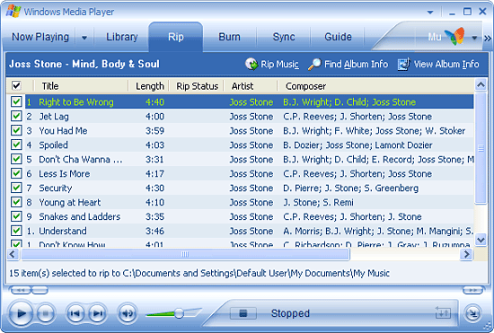The width and height of the screenshot is (494, 333).
Task: Uncheck the Right to Be Wrong checkbox
Action: tap(16, 101)
